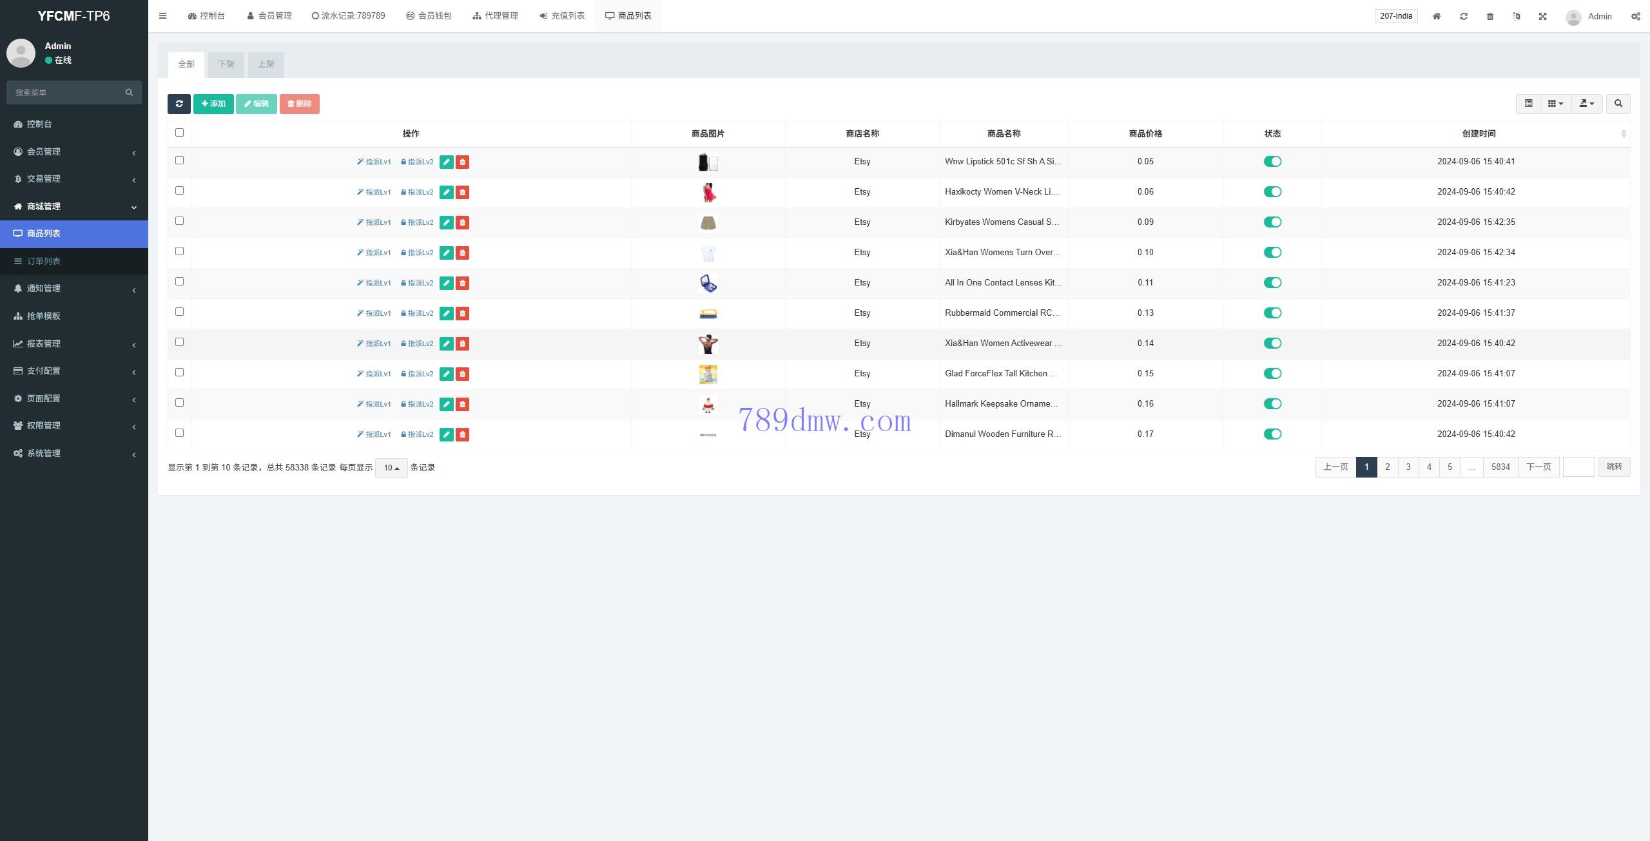Click the red delete icon for Haxikocty Women row
Image resolution: width=1650 pixels, height=841 pixels.
tap(462, 192)
